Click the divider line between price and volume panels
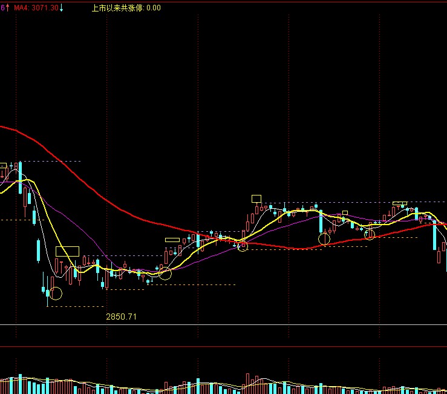 pyautogui.click(x=224, y=326)
